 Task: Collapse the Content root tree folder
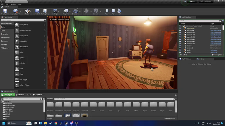(x=1, y=101)
